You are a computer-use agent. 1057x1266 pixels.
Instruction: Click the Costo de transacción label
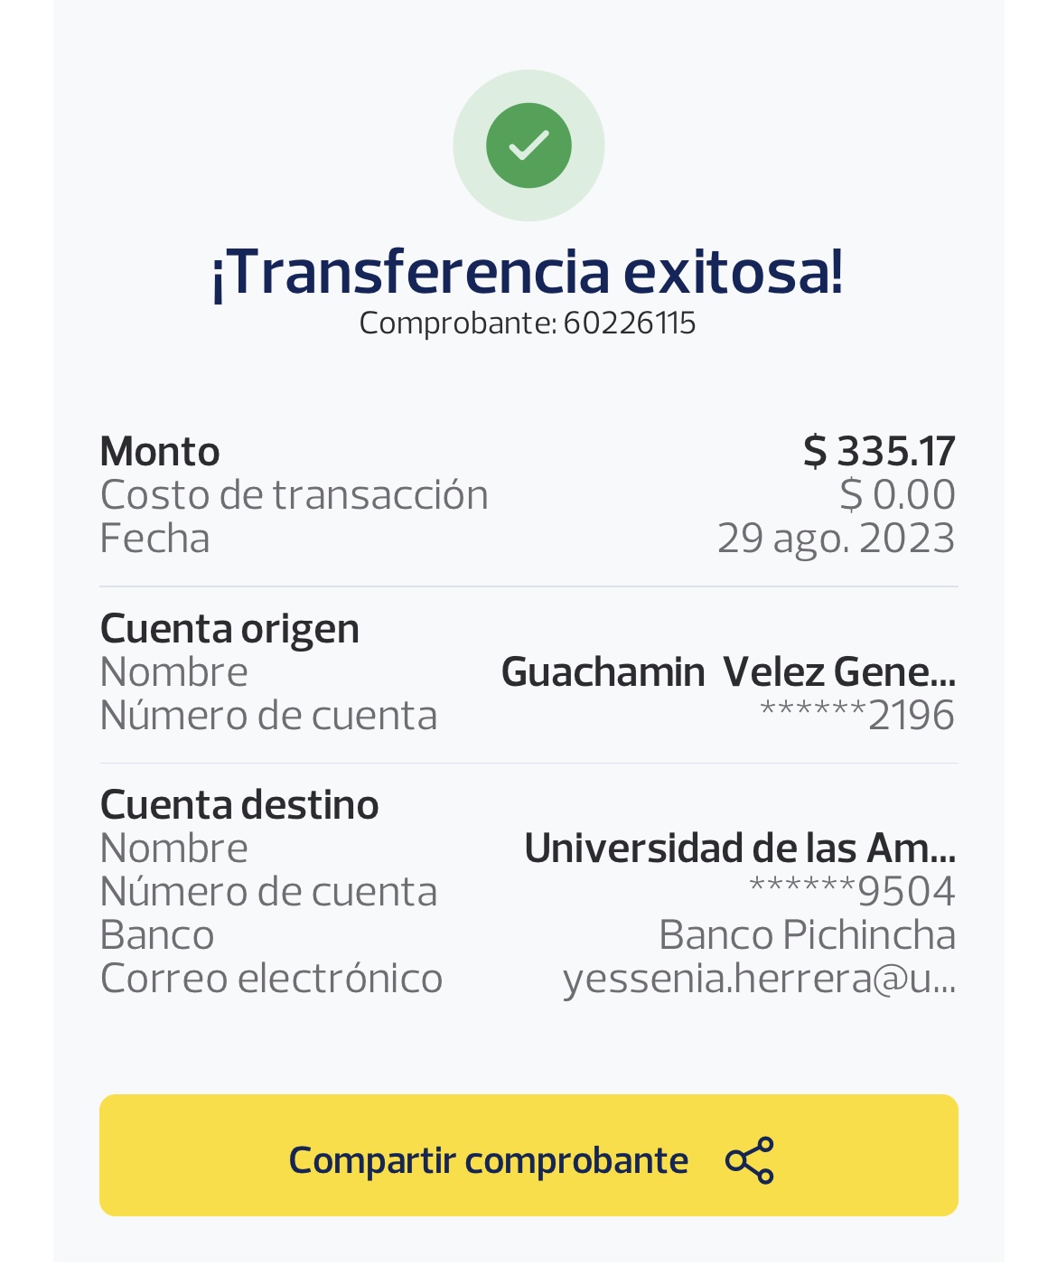tap(294, 494)
